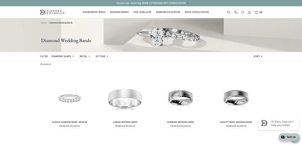Follow the Home breadcrumb link
302x145 pixels.
pyautogui.click(x=44, y=23)
